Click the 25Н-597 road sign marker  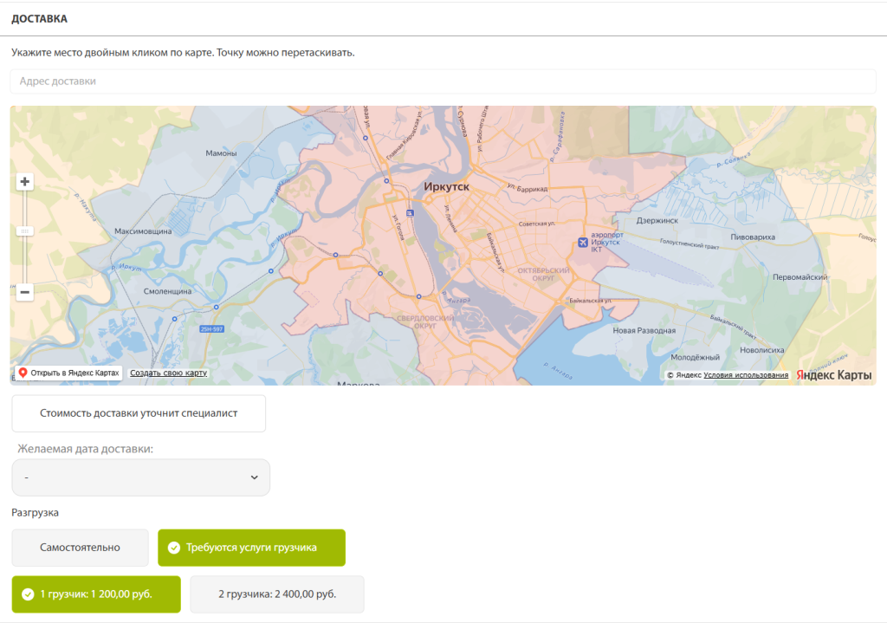coord(211,328)
